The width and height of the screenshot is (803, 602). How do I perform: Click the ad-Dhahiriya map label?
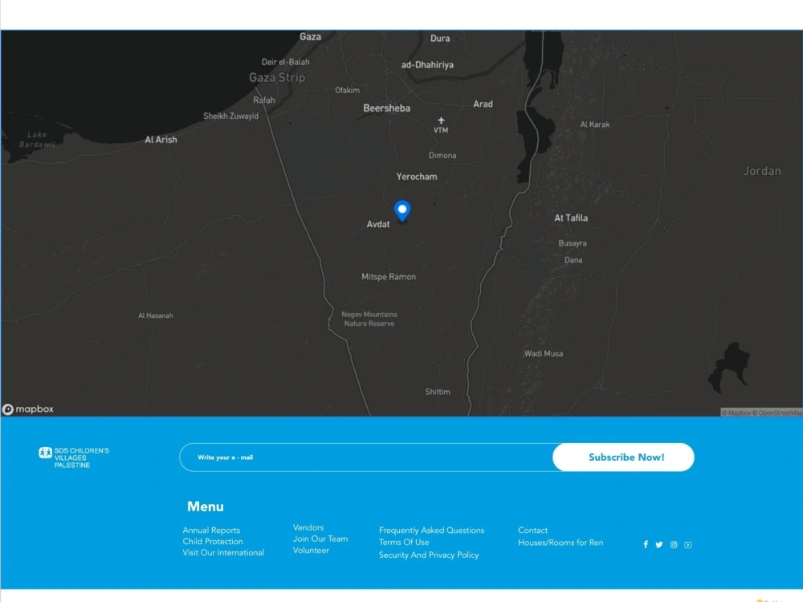point(427,65)
